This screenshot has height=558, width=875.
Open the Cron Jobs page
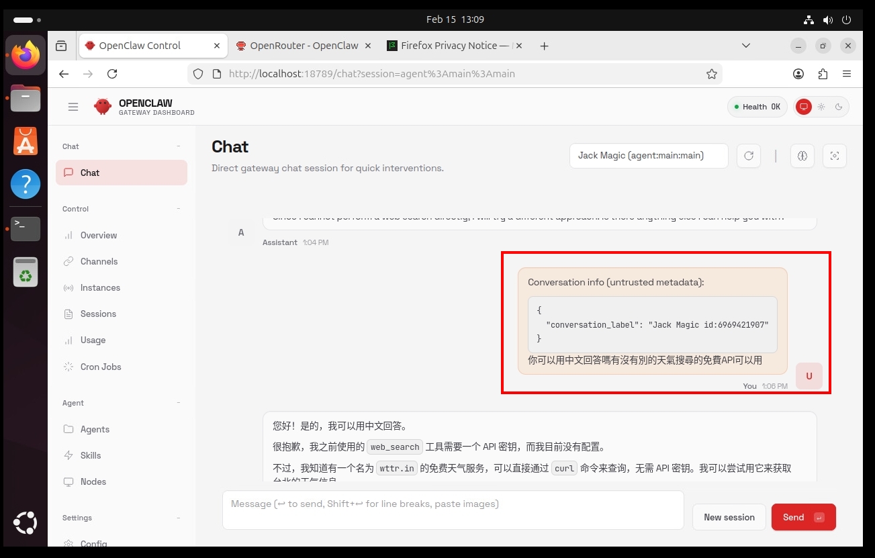click(100, 367)
